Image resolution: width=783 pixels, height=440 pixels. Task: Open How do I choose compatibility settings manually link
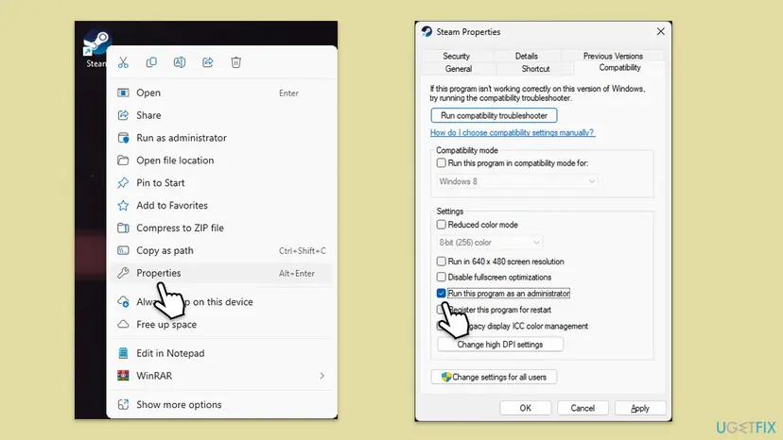pyautogui.click(x=513, y=133)
